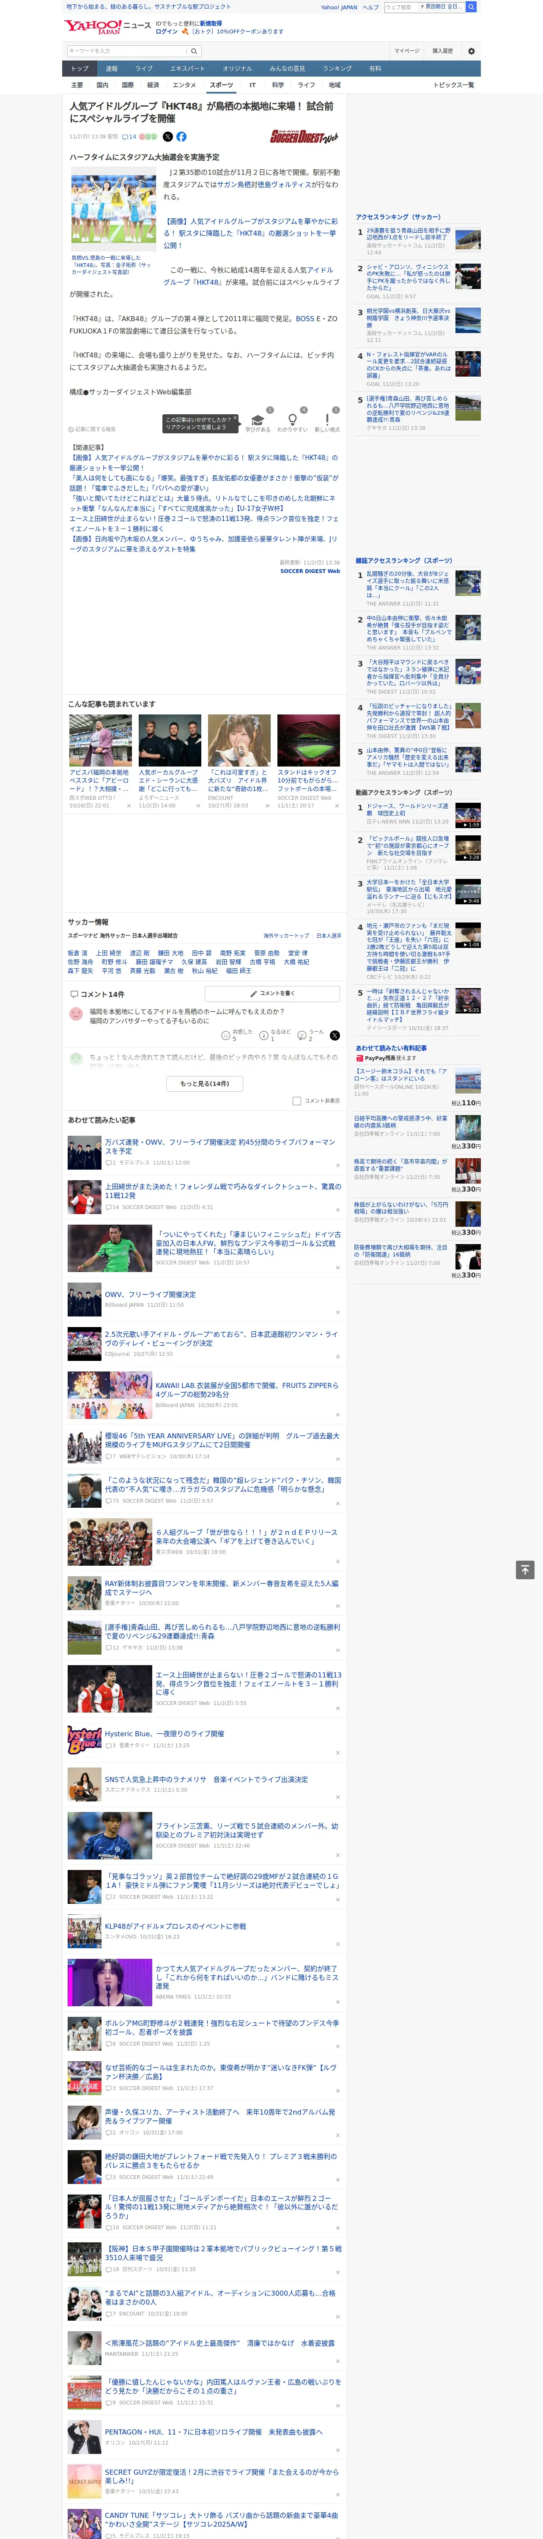Open the IT category tab
Screen dimensions: 543x2539
coord(252,86)
